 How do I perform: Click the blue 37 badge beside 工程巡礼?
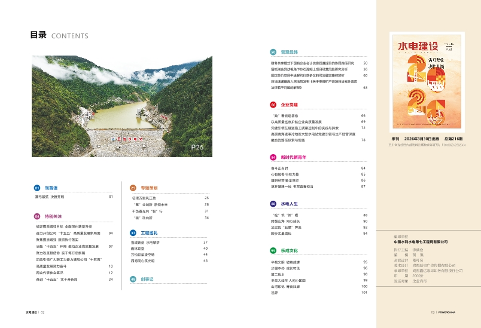[x=133, y=232]
